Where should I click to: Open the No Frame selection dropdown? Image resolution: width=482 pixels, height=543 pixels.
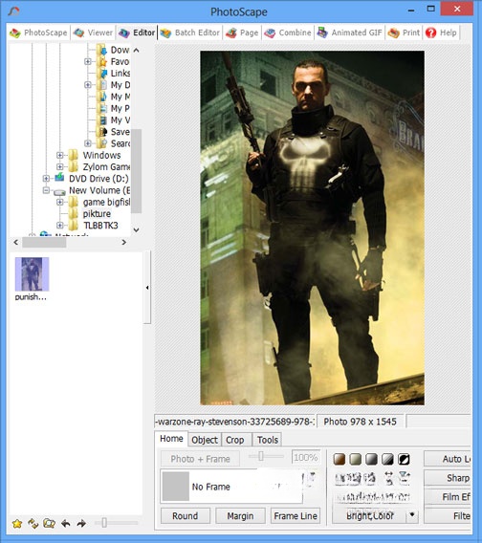(231, 487)
